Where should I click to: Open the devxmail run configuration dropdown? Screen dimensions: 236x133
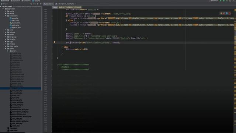(x=215, y=1)
